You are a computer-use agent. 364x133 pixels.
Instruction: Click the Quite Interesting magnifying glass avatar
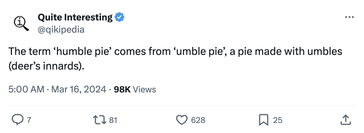21,23
